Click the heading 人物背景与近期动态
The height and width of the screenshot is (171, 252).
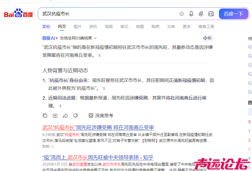click(x=65, y=70)
